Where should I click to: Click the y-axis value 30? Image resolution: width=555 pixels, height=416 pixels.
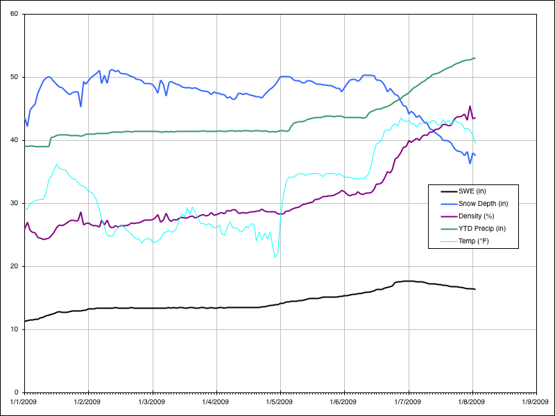[x=15, y=203]
